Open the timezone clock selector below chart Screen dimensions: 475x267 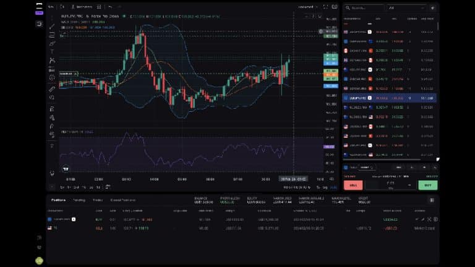(x=297, y=187)
